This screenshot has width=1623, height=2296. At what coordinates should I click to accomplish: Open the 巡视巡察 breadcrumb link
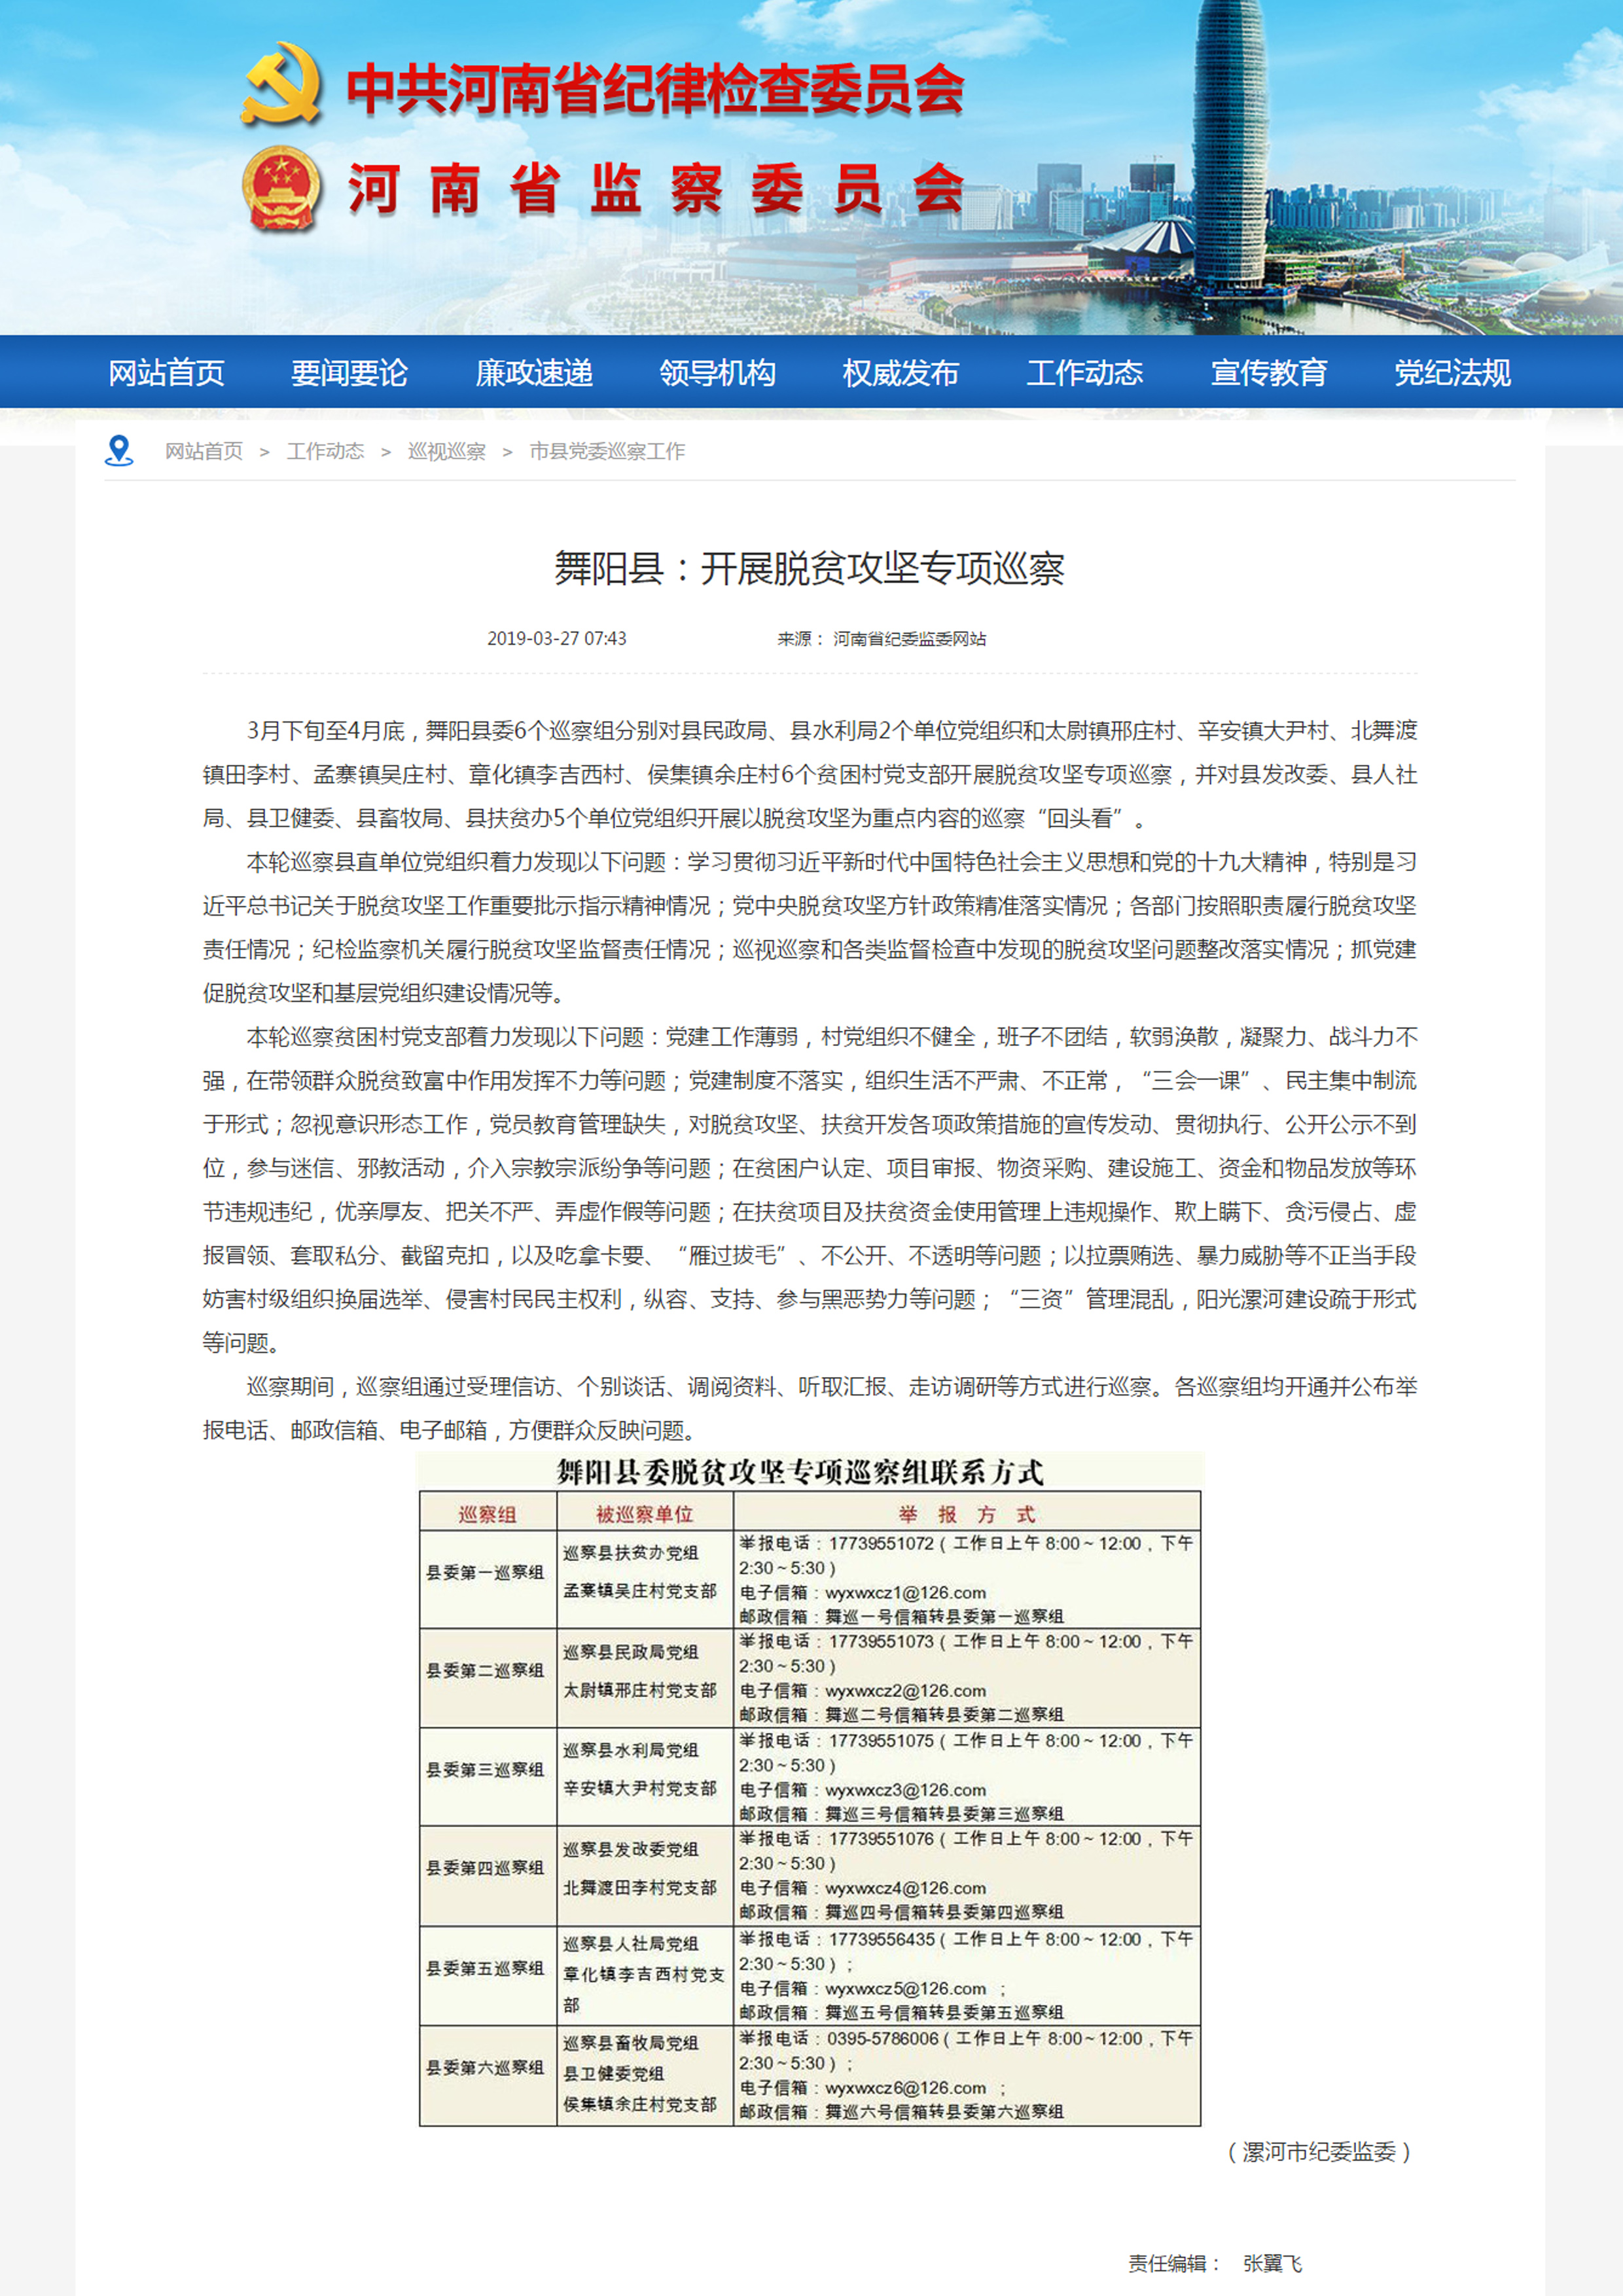pos(446,451)
